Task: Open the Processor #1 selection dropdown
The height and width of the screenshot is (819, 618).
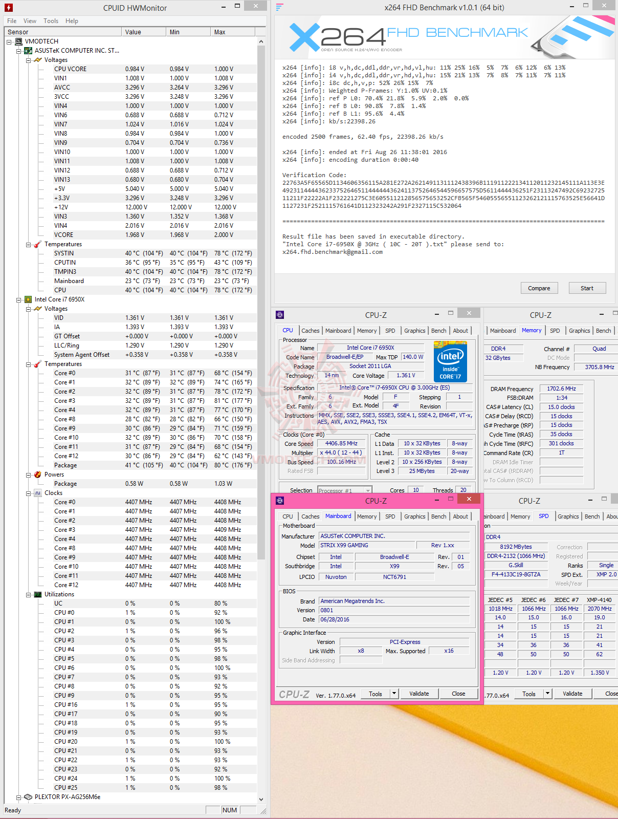Action: [x=367, y=490]
